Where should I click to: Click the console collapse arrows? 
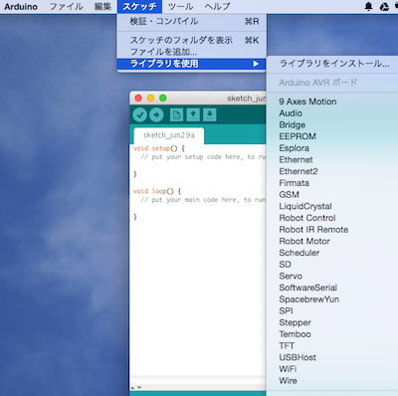pyautogui.click(x=135, y=387)
